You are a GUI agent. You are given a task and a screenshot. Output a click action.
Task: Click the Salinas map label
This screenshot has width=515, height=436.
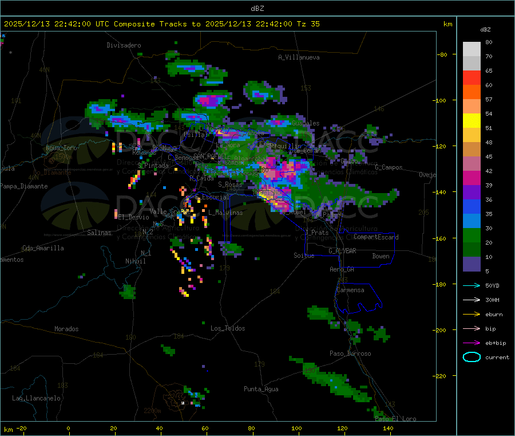[99, 233]
